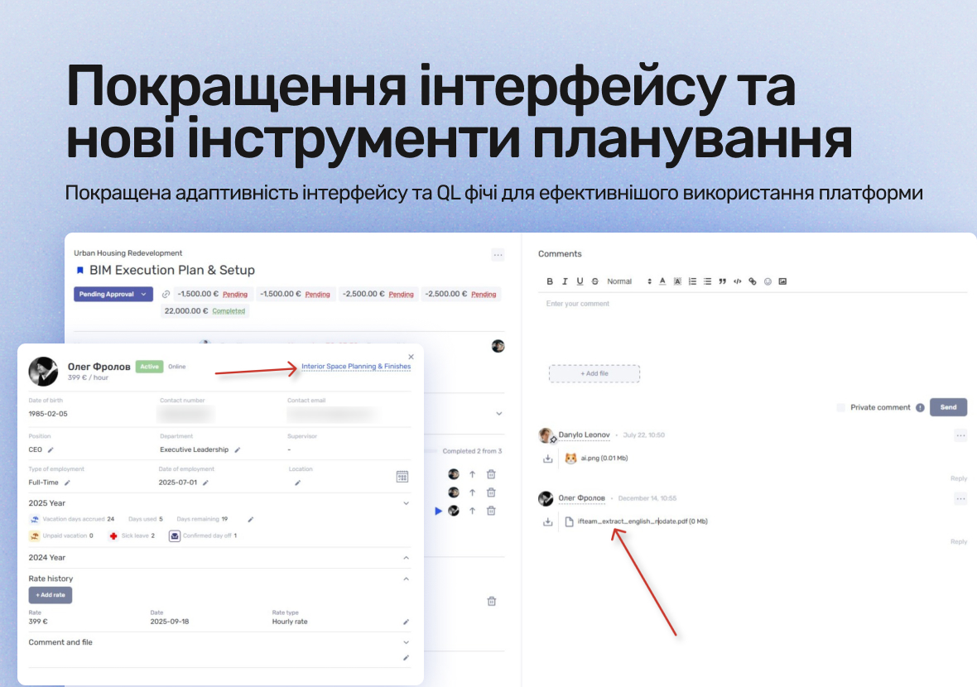Insert a blockquote in the comment

point(722,281)
